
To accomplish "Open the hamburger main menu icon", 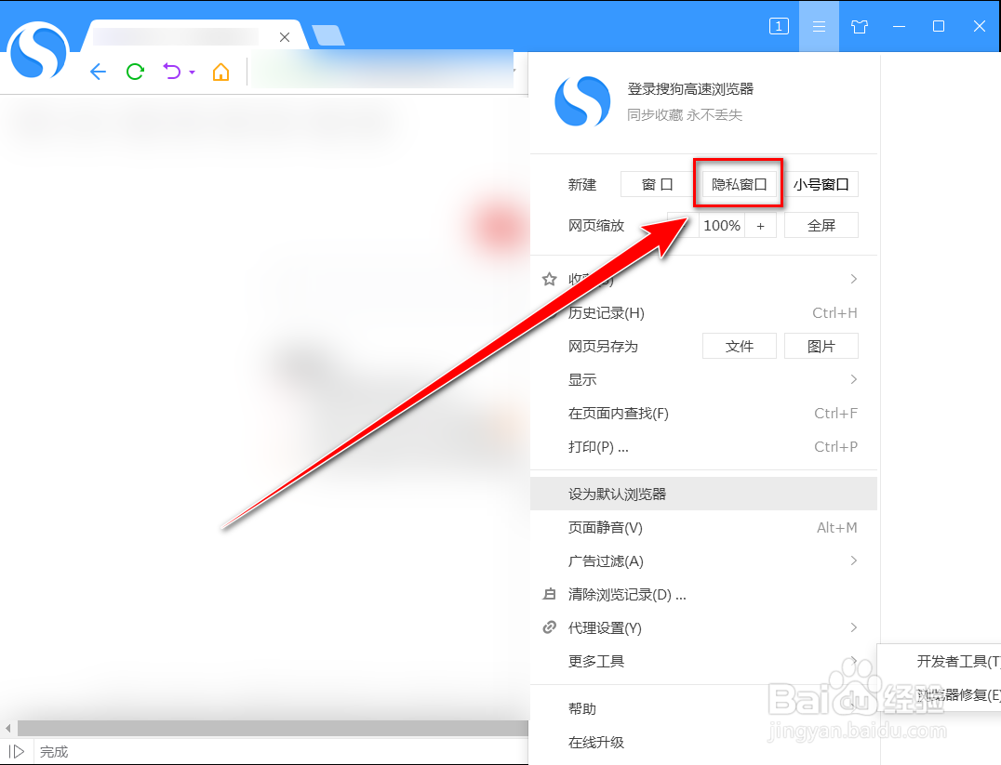I will (x=818, y=26).
